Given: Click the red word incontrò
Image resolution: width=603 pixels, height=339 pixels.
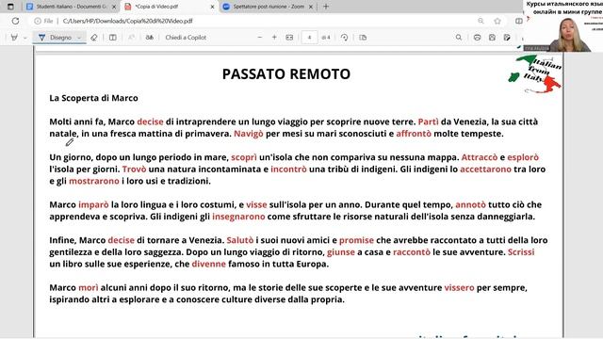Looking at the screenshot, I should [x=288, y=169].
